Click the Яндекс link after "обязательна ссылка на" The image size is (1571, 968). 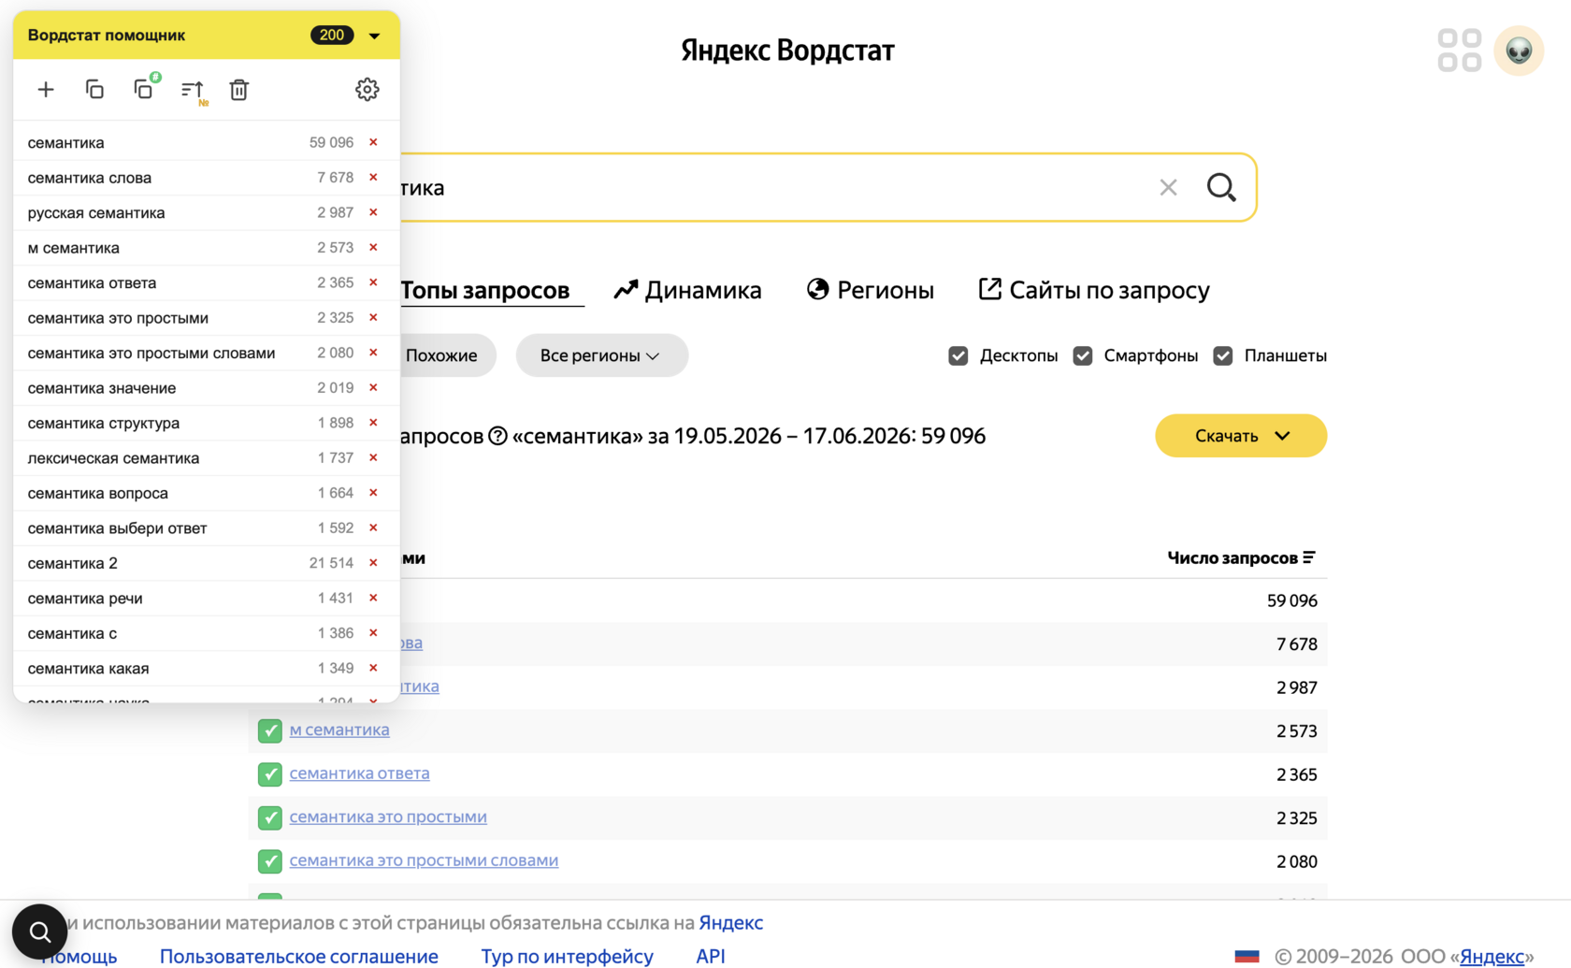731,923
